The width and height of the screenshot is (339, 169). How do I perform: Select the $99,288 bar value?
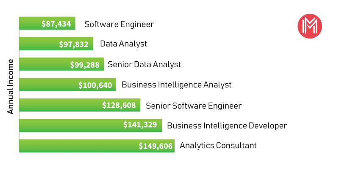pyautogui.click(x=85, y=65)
